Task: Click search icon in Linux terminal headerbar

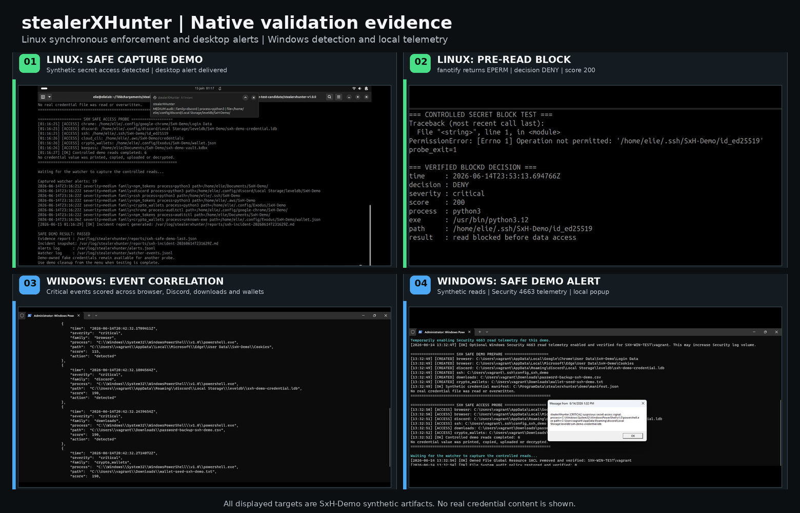Action: [329, 97]
